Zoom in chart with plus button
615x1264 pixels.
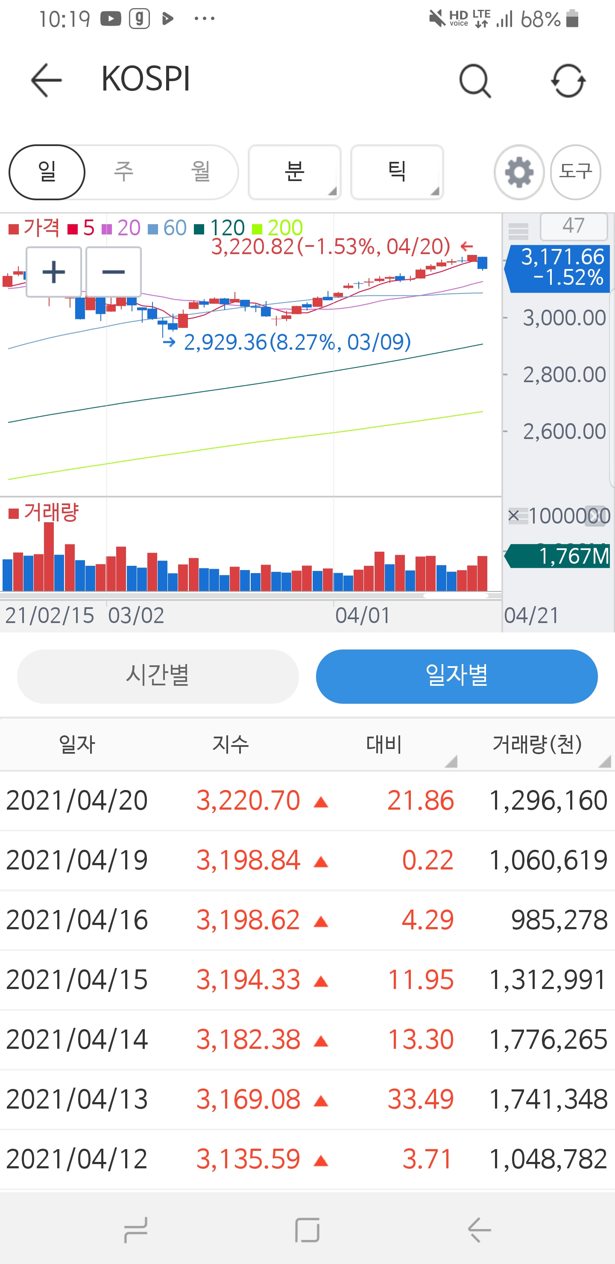54,272
